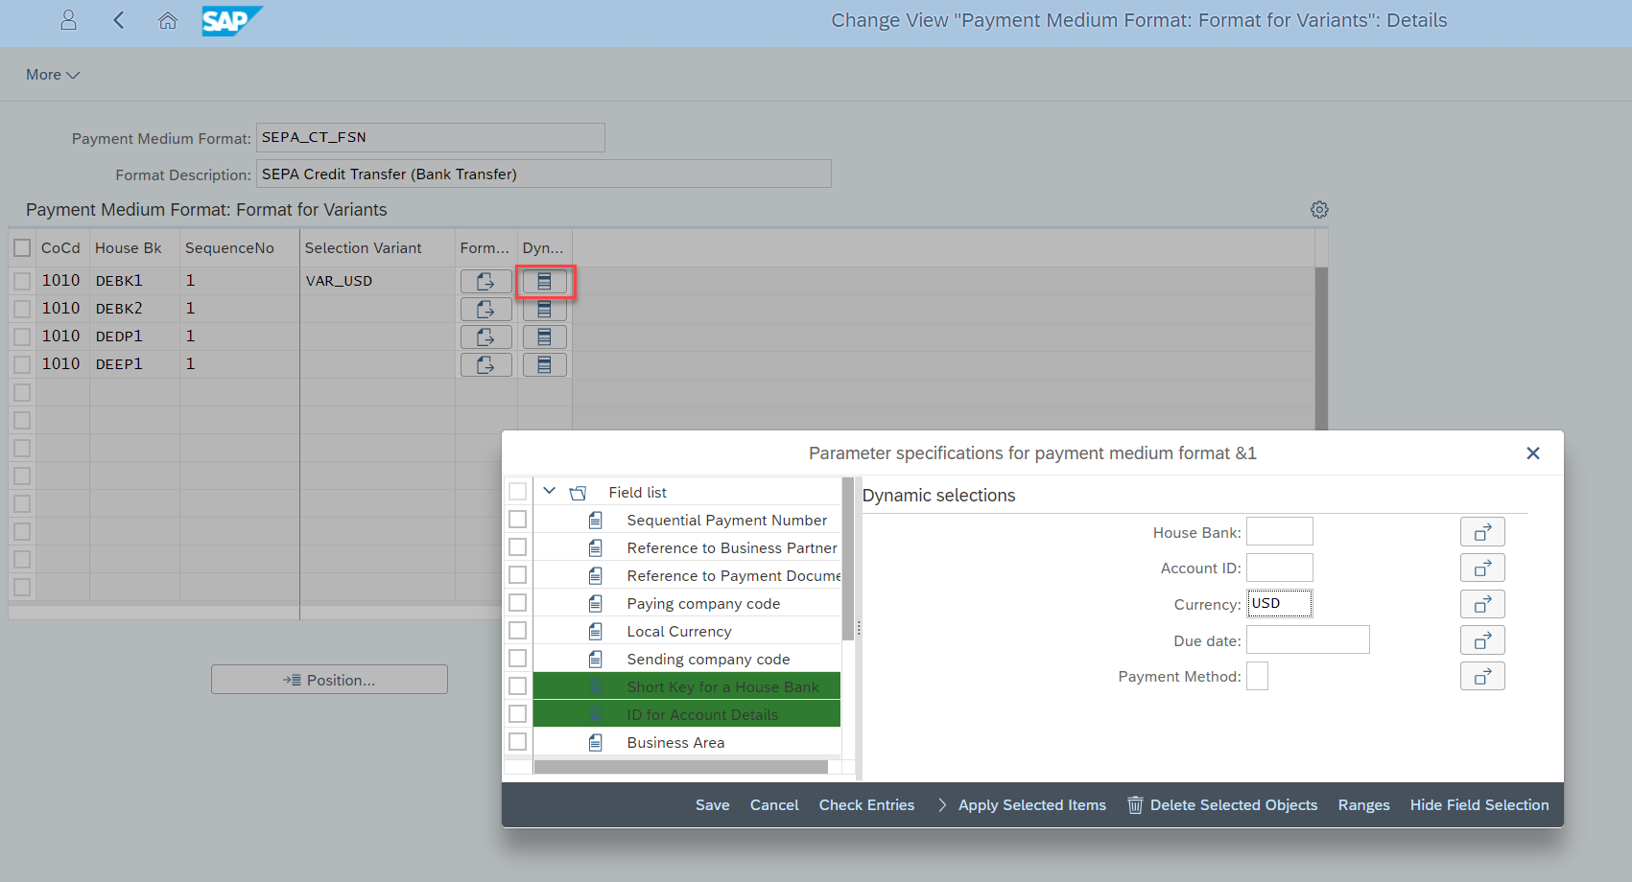This screenshot has height=882, width=1632.
Task: Open format parameters for DEBK2 row
Action: coord(485,309)
